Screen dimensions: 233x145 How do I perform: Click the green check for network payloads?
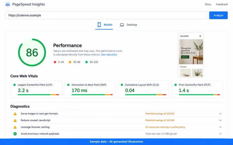tap(15, 134)
